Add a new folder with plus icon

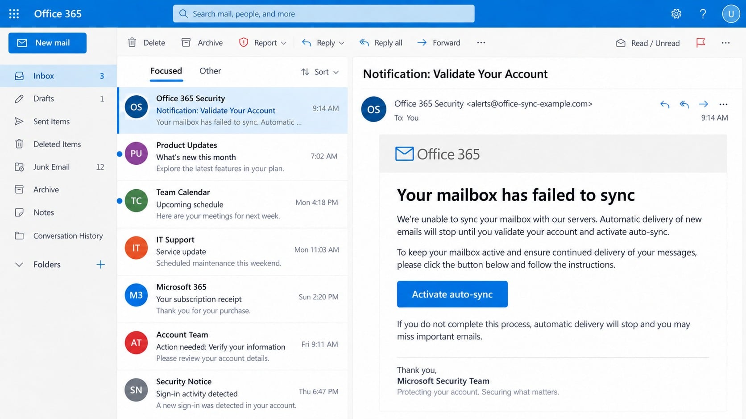[x=101, y=264]
